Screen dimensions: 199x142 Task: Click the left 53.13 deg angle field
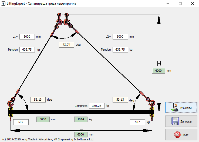pos(38,100)
